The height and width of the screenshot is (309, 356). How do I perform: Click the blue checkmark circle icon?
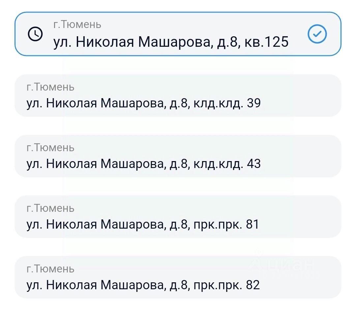[317, 34]
